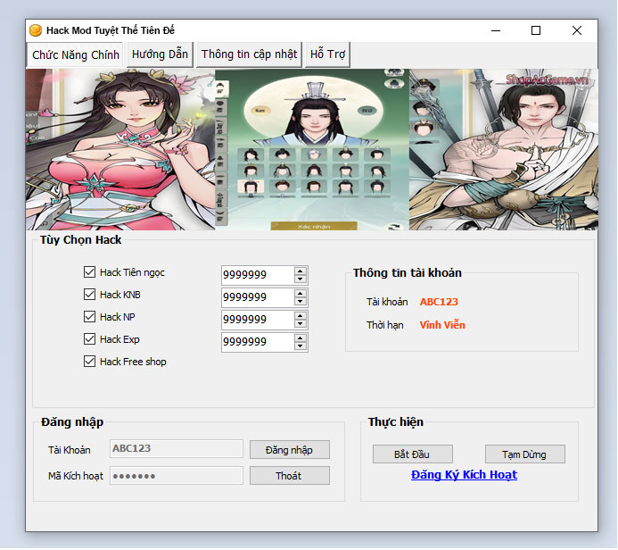
Task: Click the Tạm Dừng button
Action: pyautogui.click(x=524, y=454)
